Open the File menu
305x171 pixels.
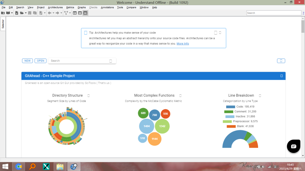[3, 7]
